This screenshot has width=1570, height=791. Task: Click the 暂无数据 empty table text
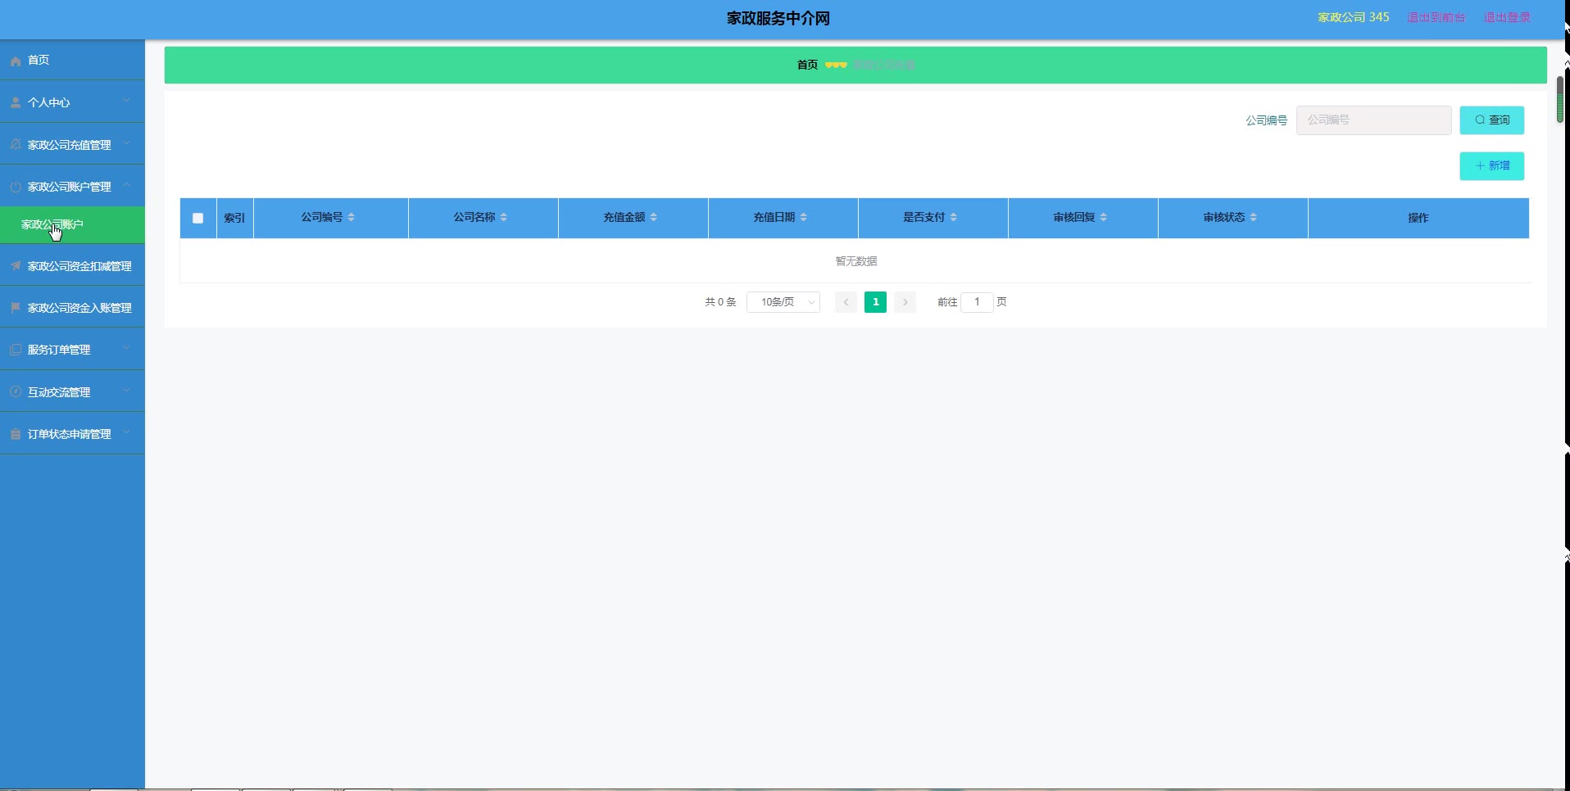point(856,261)
